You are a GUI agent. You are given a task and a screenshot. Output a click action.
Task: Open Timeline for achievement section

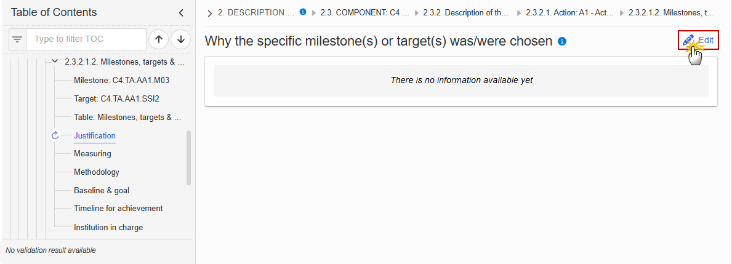pyautogui.click(x=118, y=209)
